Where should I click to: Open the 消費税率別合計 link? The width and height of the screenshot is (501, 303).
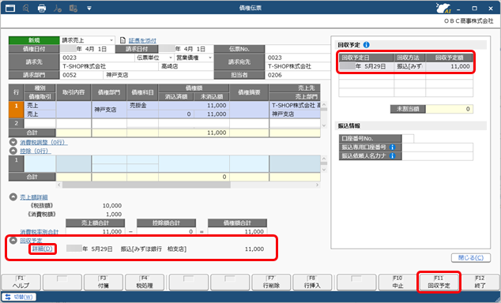40,232
